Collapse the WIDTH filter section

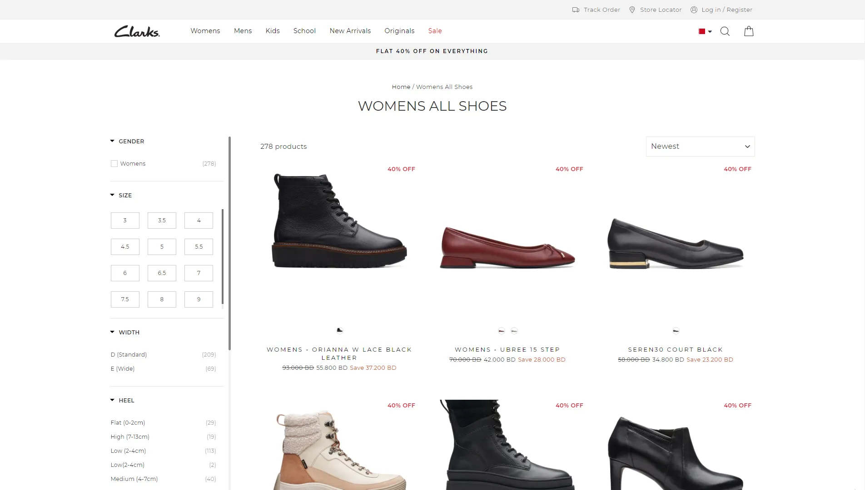coord(125,332)
